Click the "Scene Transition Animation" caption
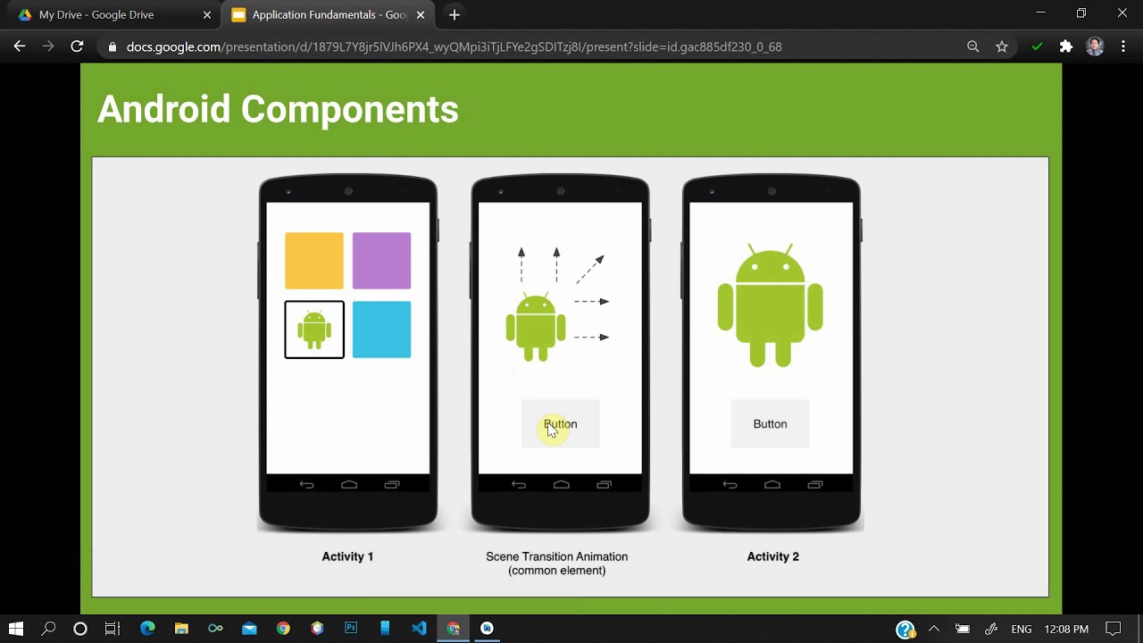The height and width of the screenshot is (643, 1143). pyautogui.click(x=556, y=556)
